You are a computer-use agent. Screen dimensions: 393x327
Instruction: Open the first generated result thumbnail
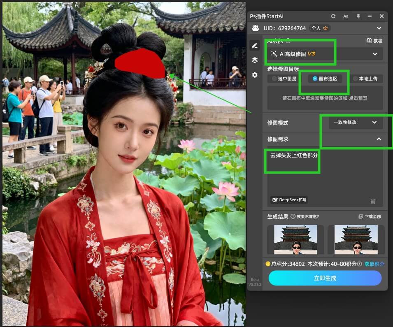coord(295,239)
